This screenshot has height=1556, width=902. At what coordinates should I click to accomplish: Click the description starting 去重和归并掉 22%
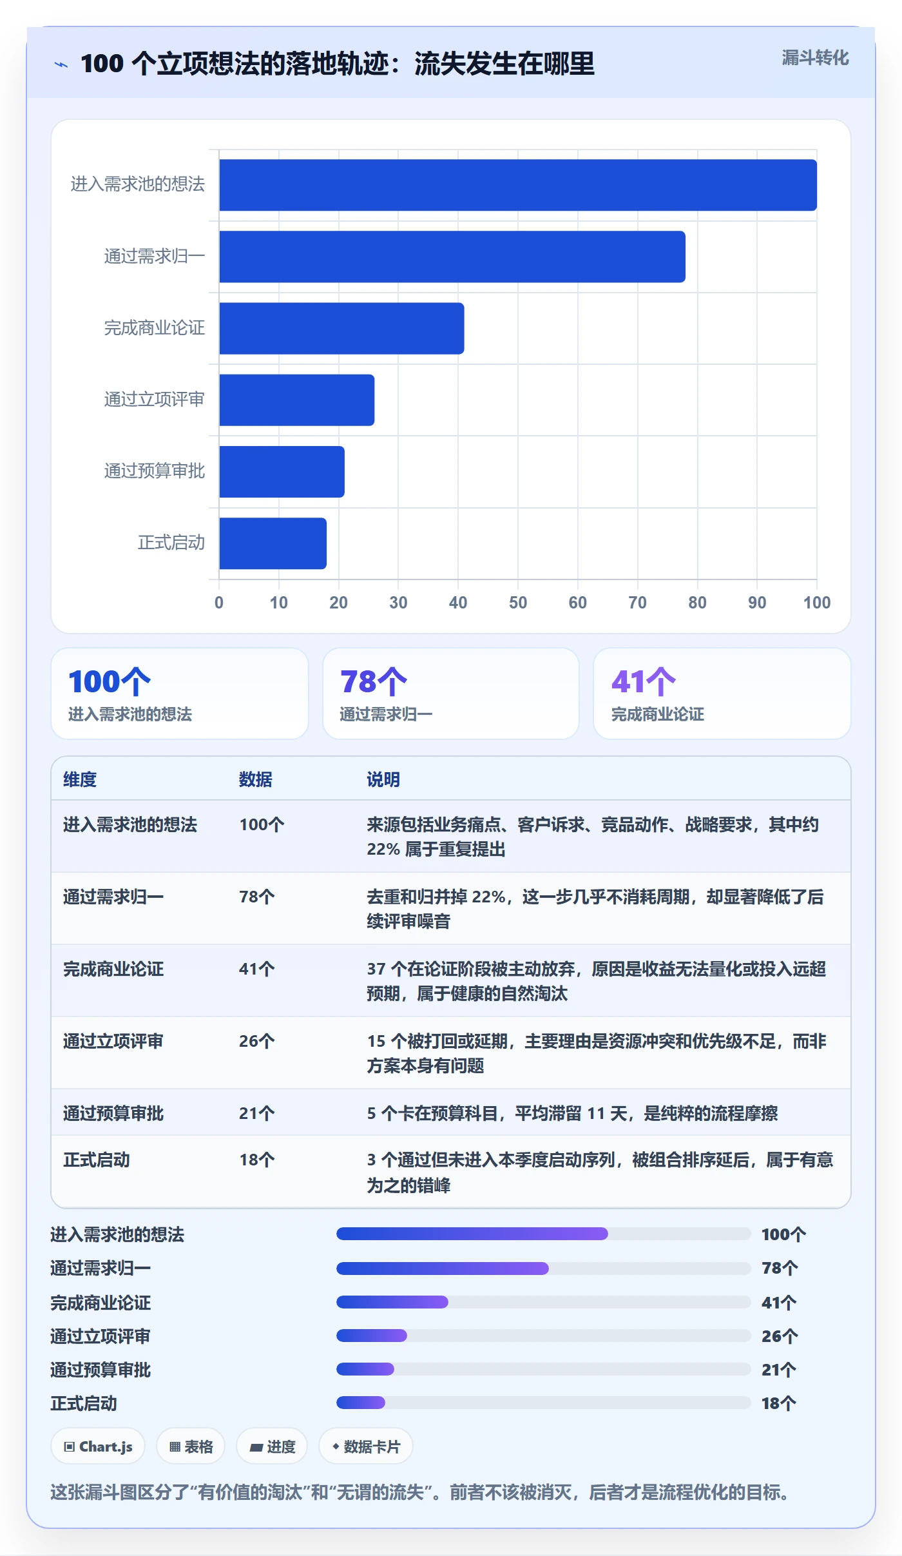coord(595,909)
